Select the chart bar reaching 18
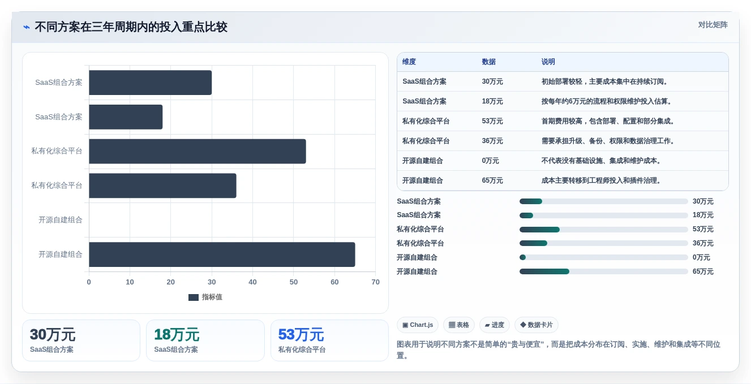The height and width of the screenshot is (384, 751). click(x=126, y=117)
